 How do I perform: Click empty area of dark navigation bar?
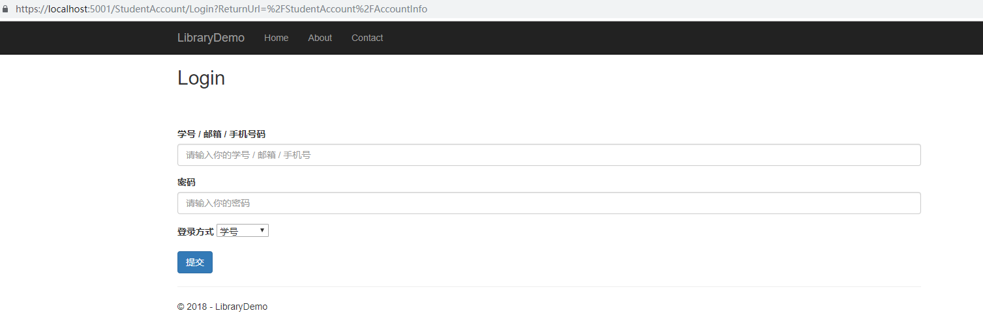652,38
